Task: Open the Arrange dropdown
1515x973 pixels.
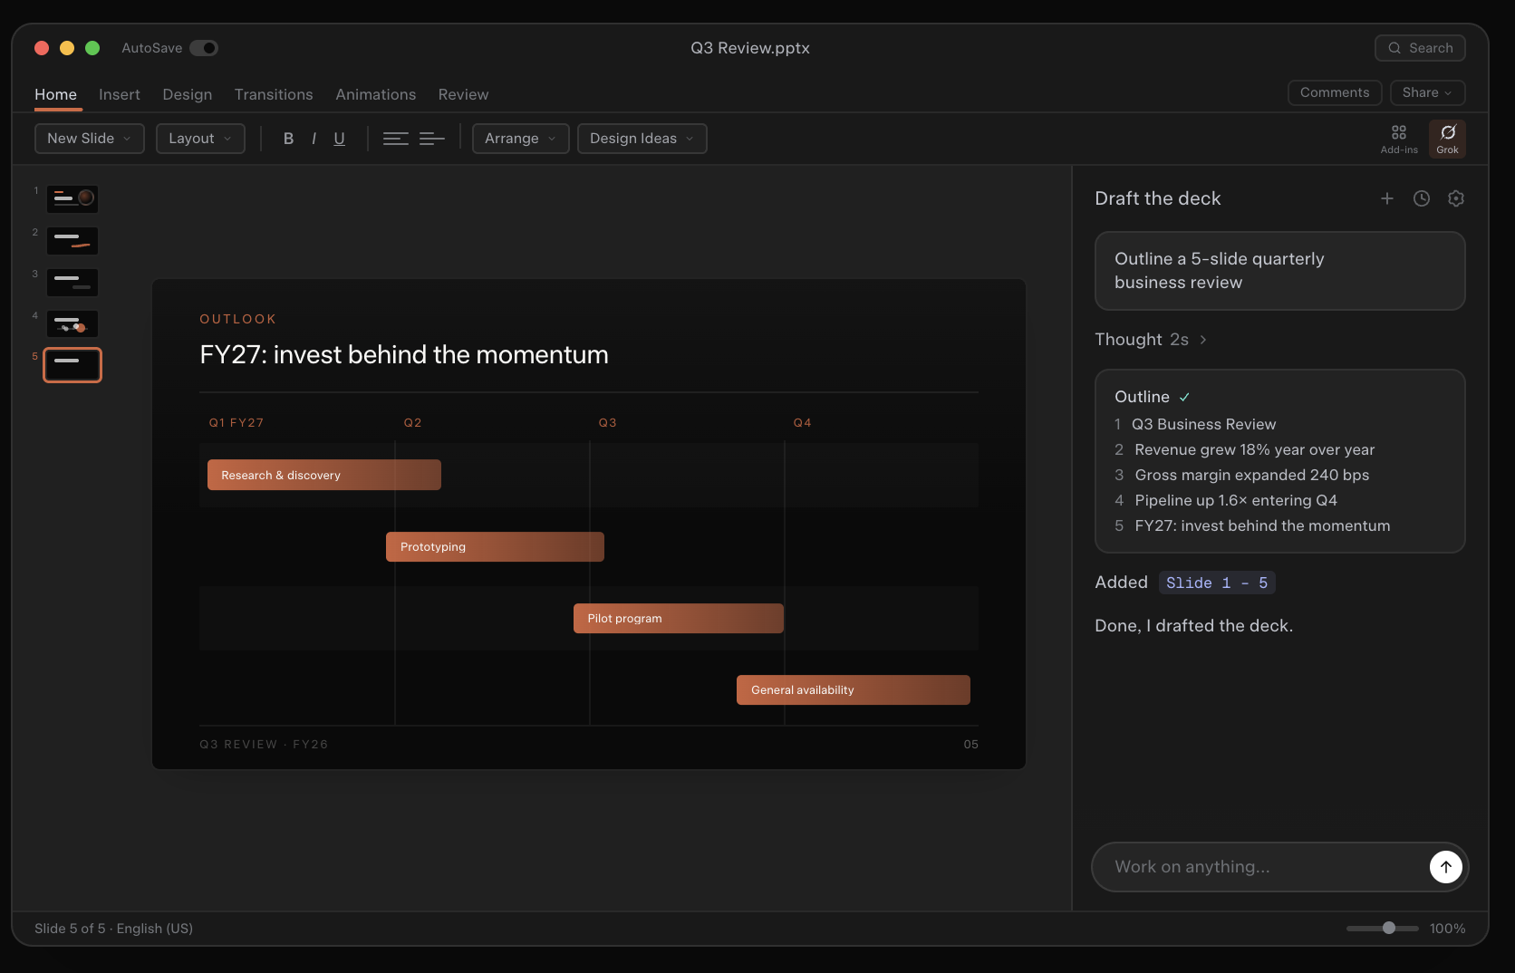Action: 521,139
